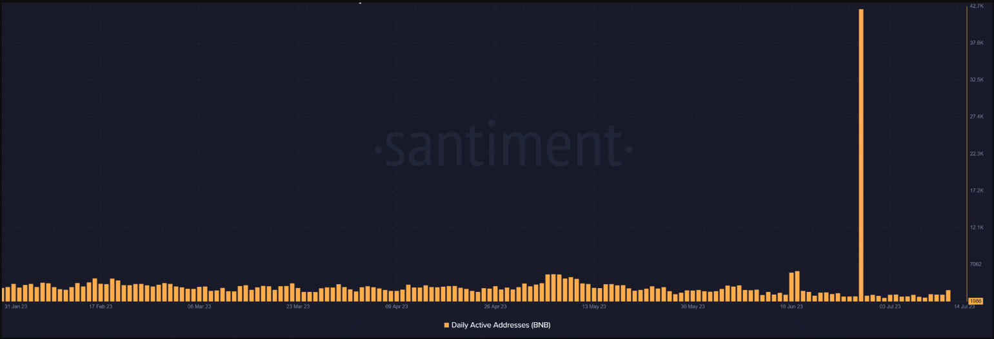
Task: Click the 26 Apr 23 date label
Action: pos(495,307)
